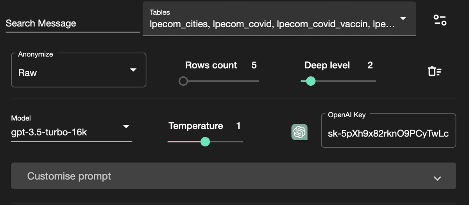Click the Customise prompt label
This screenshot has width=469, height=205.
pyautogui.click(x=69, y=176)
